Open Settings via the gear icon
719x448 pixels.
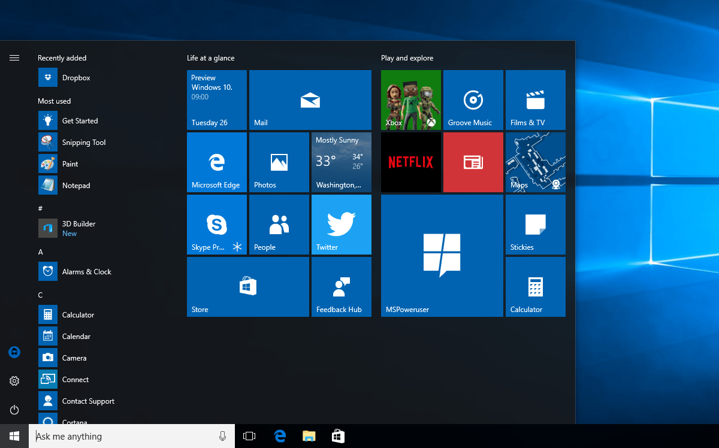[x=14, y=381]
